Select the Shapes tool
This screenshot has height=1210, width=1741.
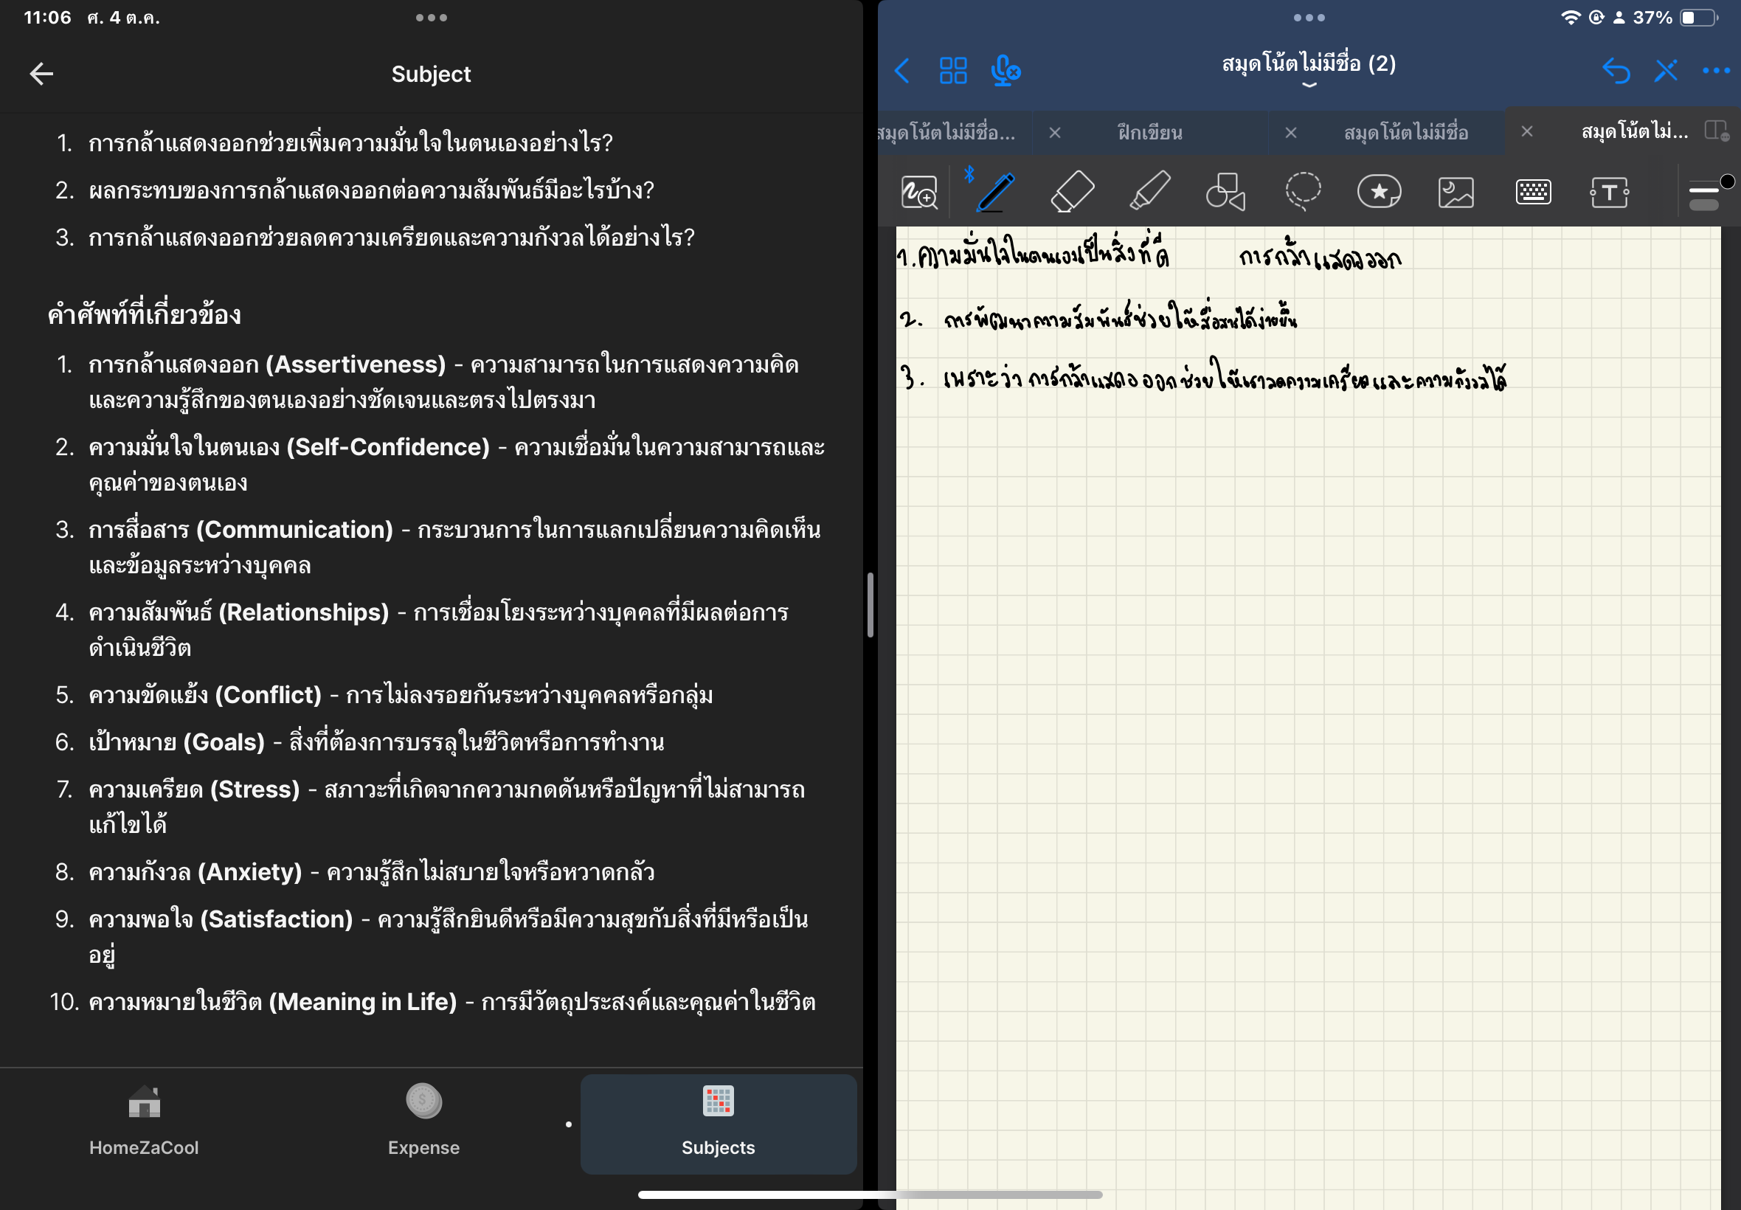[x=1225, y=191]
